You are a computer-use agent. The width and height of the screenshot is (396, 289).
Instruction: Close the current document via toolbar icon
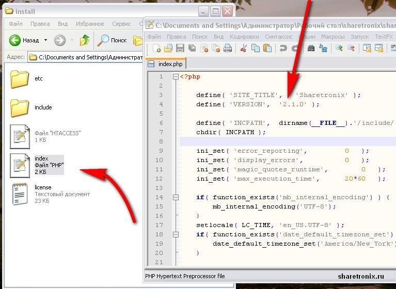204,48
